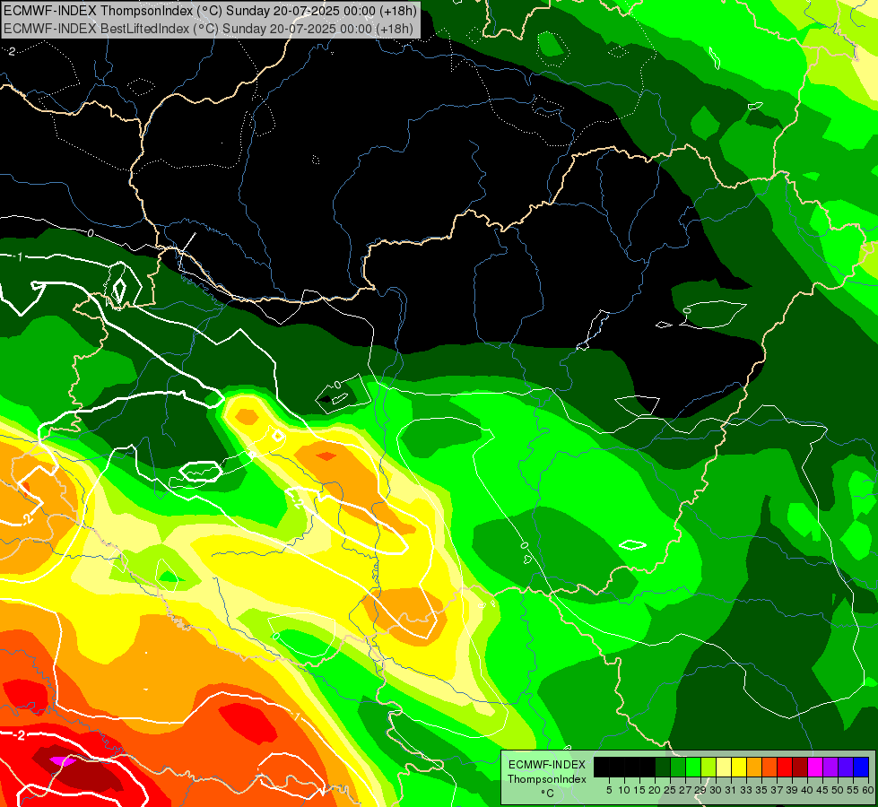This screenshot has width=878, height=807.
Task: Click legend tick value 31
Action: [731, 790]
